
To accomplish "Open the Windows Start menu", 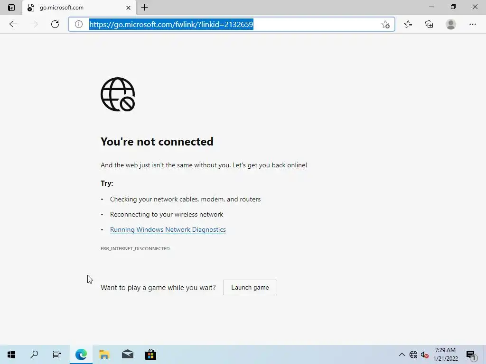I will click(x=11, y=355).
